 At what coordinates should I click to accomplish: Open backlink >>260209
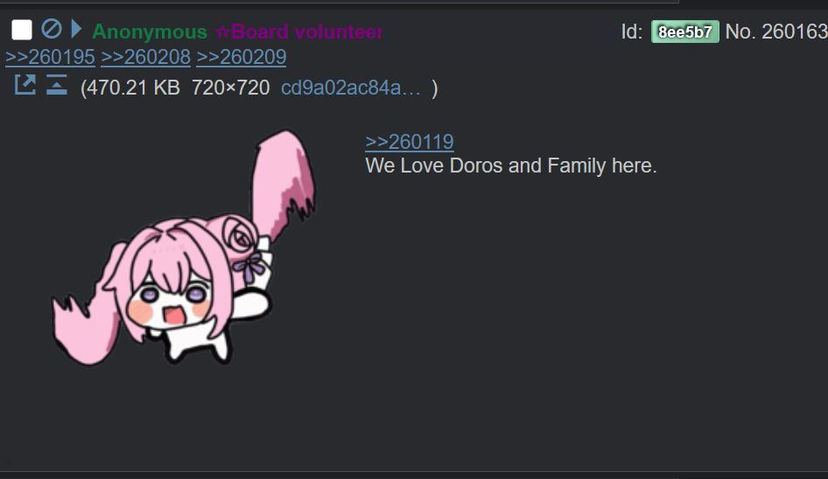coord(242,57)
